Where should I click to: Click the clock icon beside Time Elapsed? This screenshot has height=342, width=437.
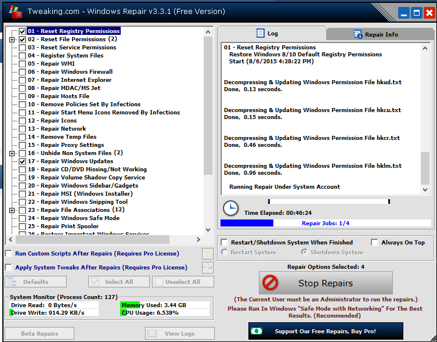pos(230,208)
